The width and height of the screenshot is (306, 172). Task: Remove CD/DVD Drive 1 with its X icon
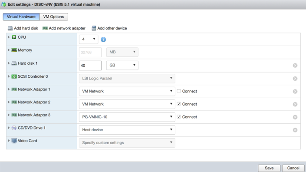tap(295, 130)
